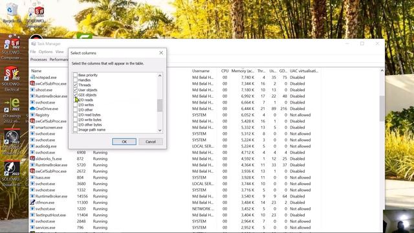Confirm column selection with OK button
The image size is (414, 233).
coord(124,142)
